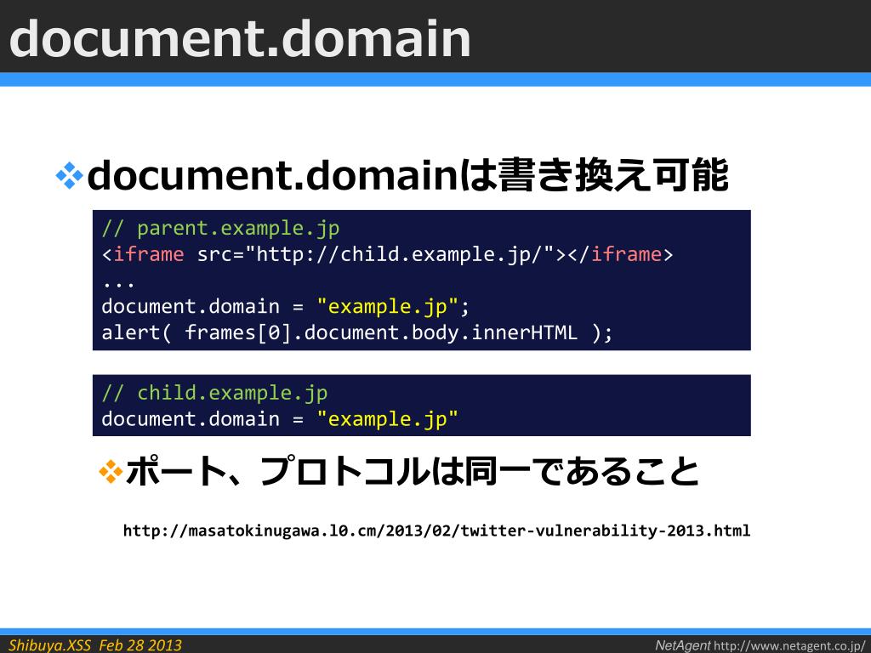The image size is (871, 653).
Task: Click footer text "Shibuya.XSS Feb 28 2013"
Action: point(95,645)
